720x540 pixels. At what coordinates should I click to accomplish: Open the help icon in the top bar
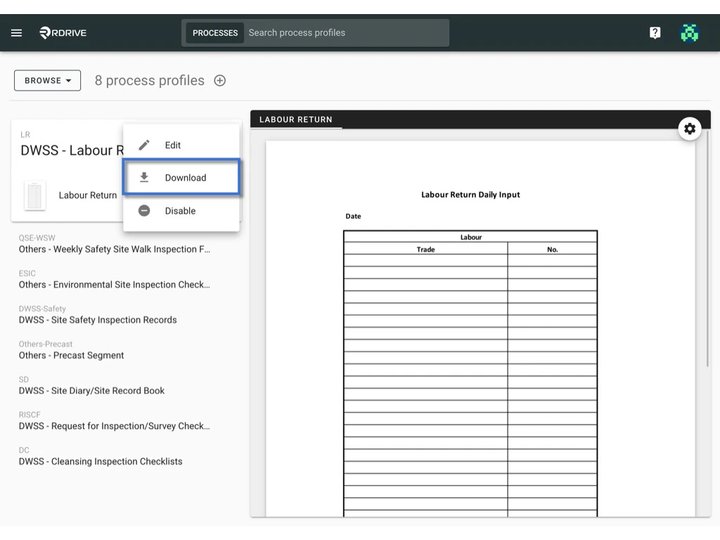(655, 32)
